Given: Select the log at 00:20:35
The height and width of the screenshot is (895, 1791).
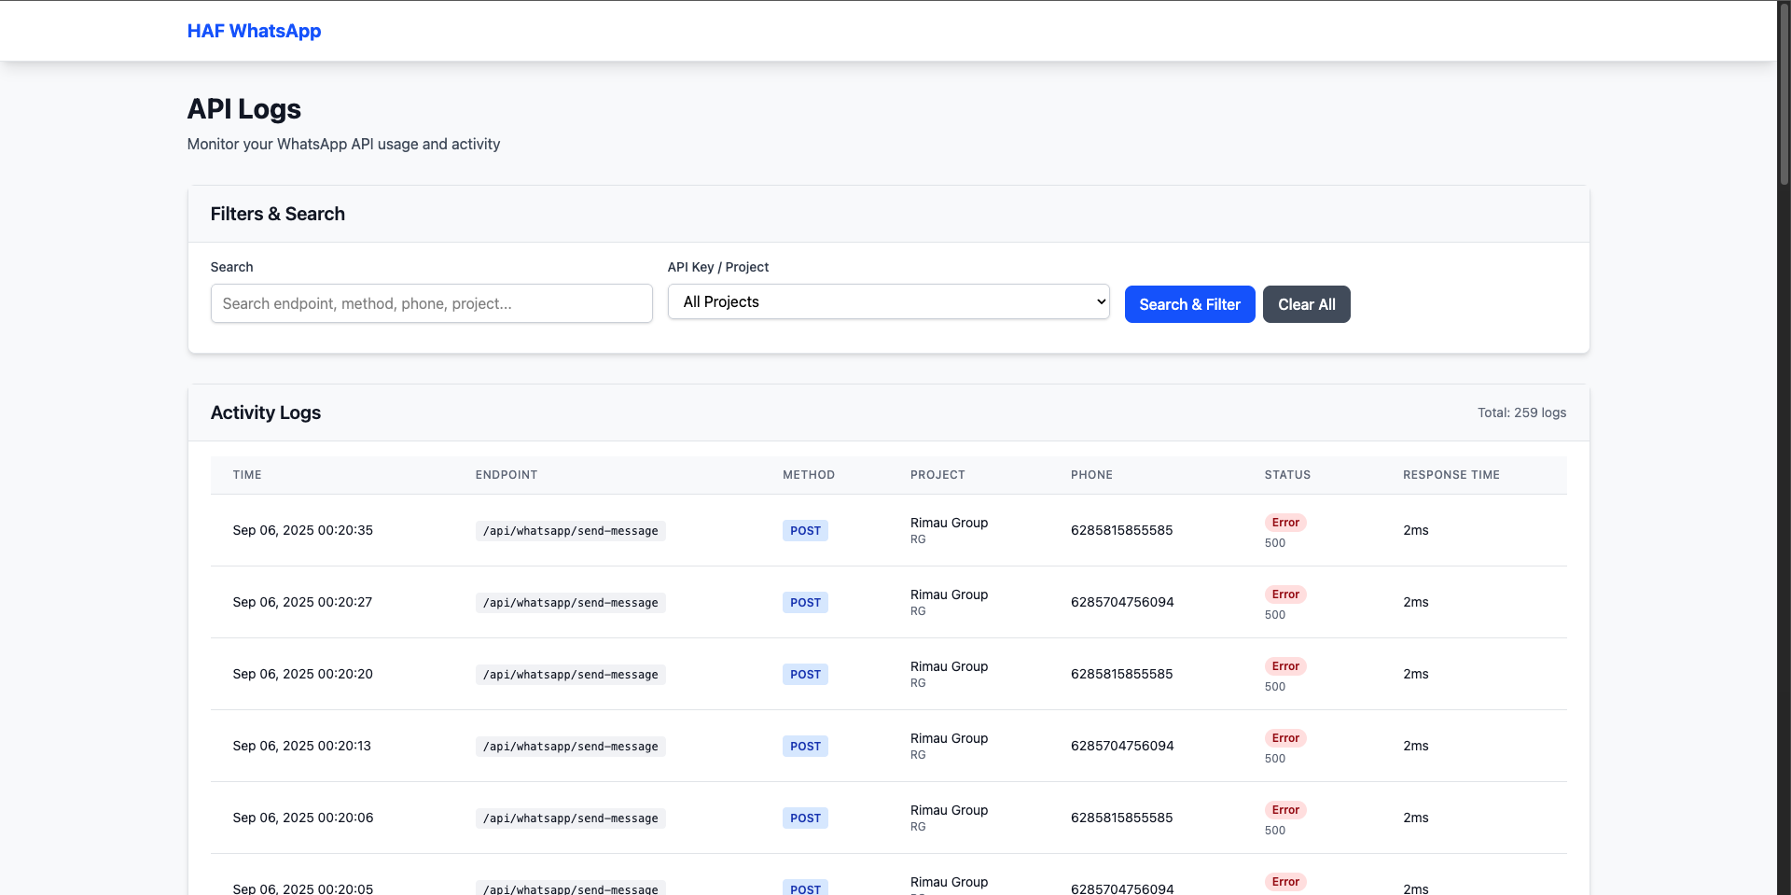Looking at the screenshot, I should point(302,530).
